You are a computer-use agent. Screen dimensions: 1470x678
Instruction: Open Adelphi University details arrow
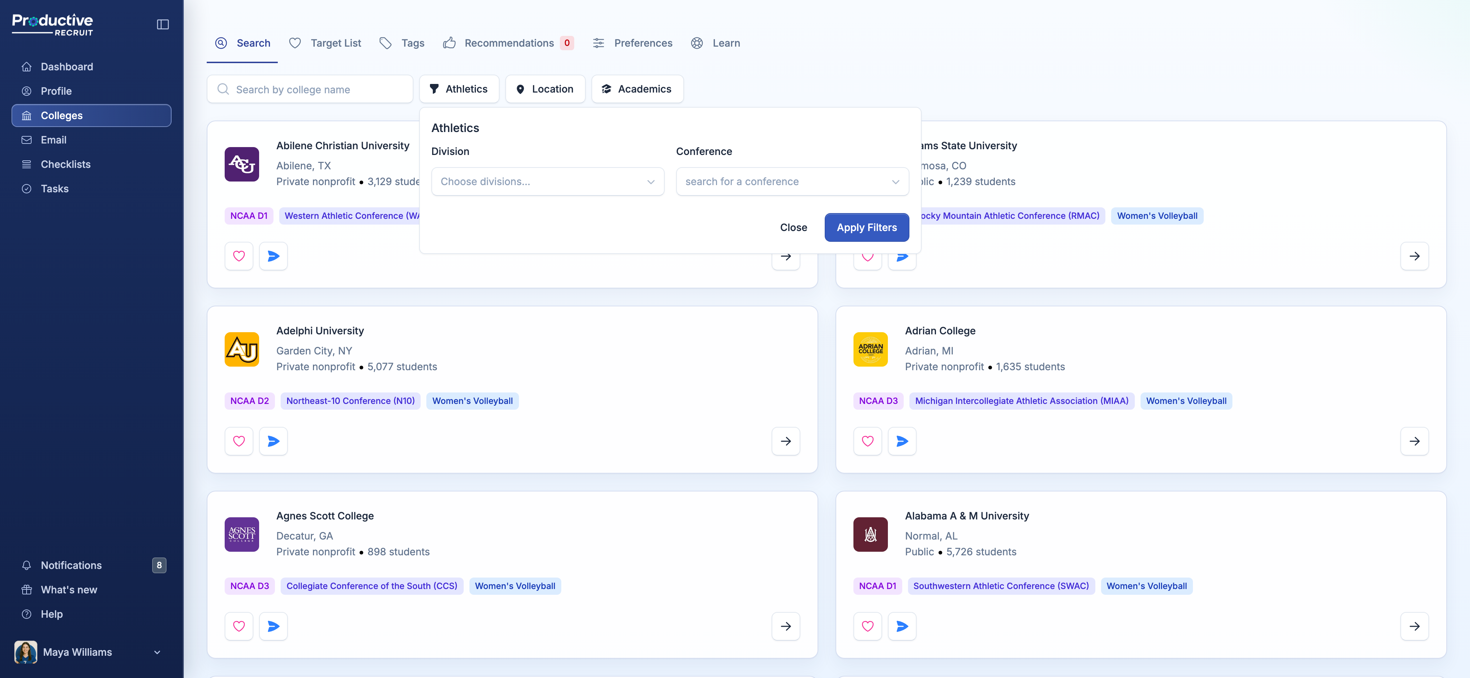point(786,441)
